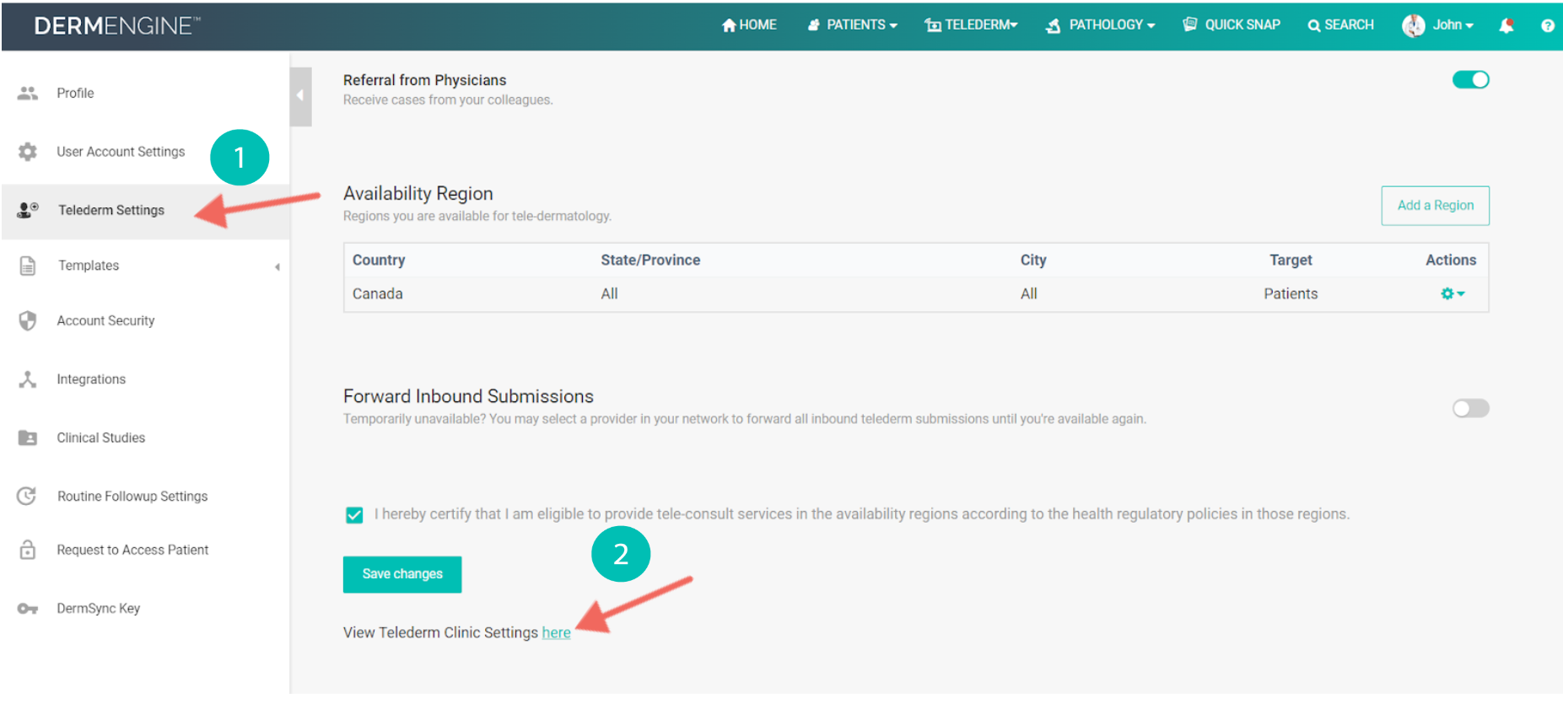Click the Clinical Studies folder icon
The height and width of the screenshot is (704, 1563).
28,438
